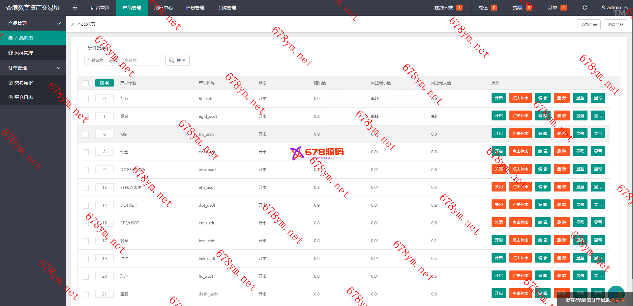Click the 添加产品 button

point(589,24)
